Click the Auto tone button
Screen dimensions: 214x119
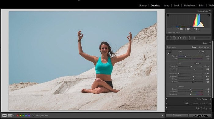click(197, 63)
